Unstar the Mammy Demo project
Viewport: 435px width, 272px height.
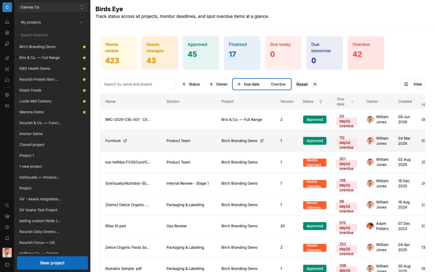tap(84, 112)
